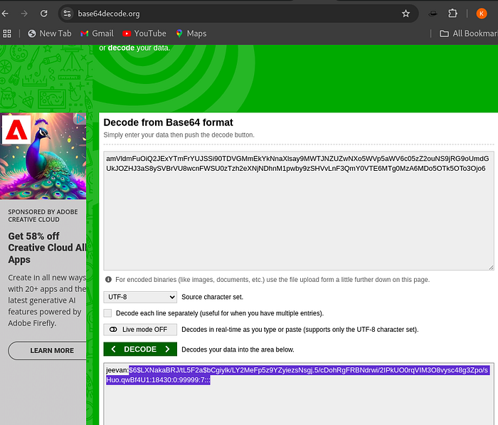
Task: Expand the UTF-8 source character set dropdown
Action: click(x=140, y=297)
